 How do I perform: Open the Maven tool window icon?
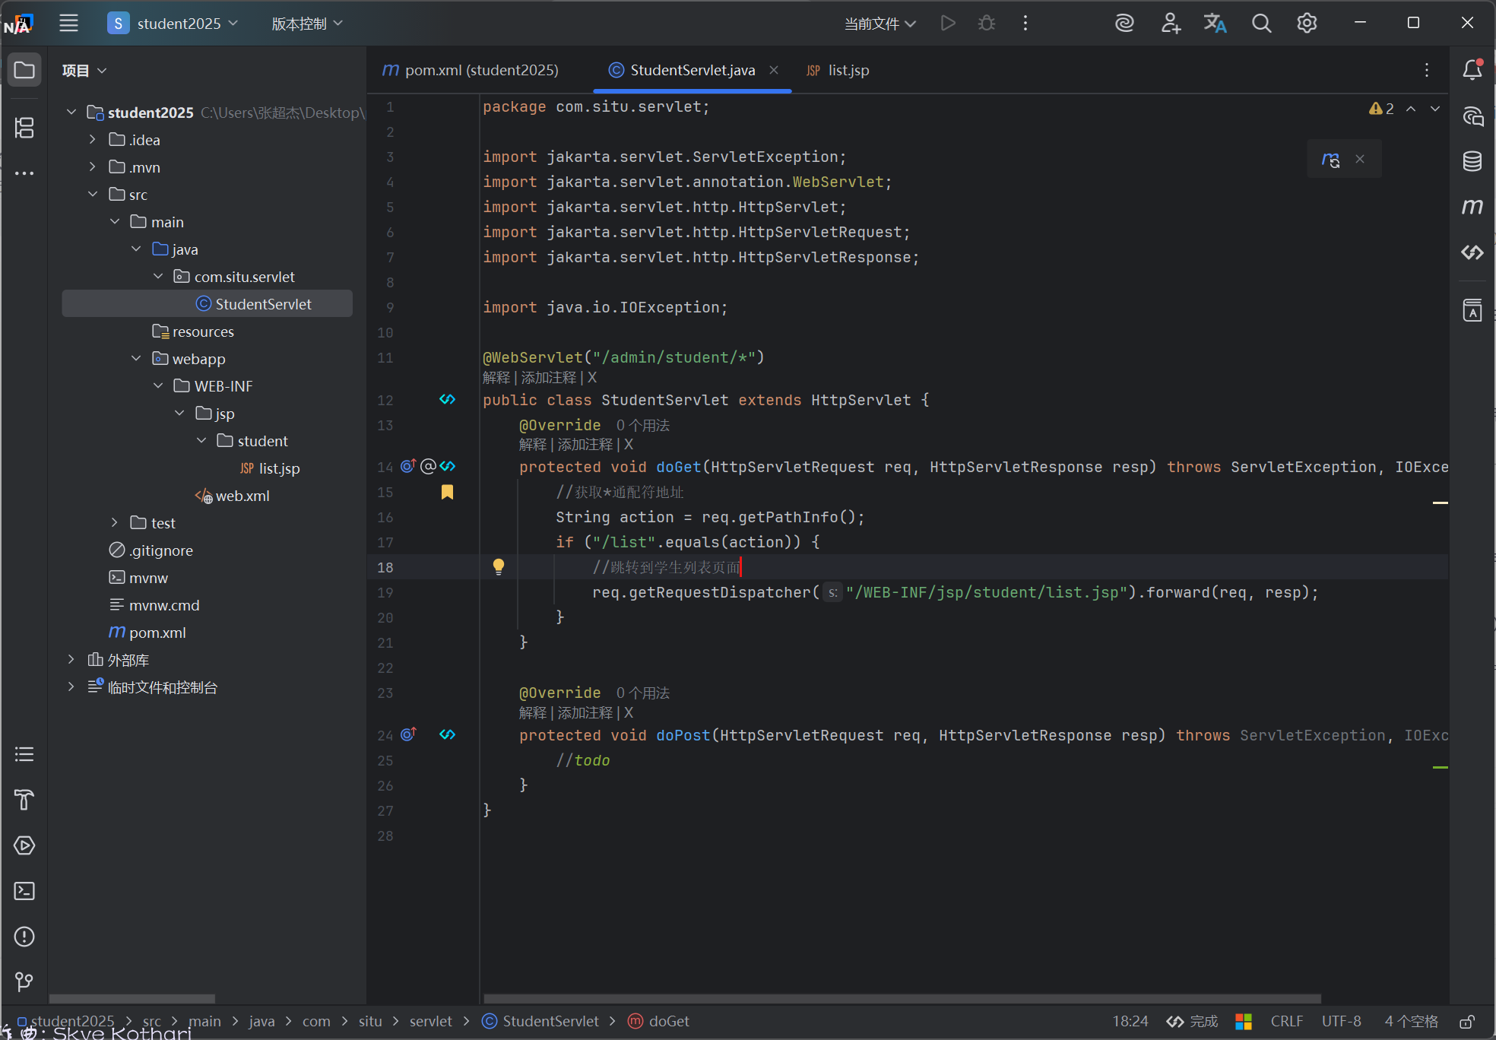pos(1472,207)
